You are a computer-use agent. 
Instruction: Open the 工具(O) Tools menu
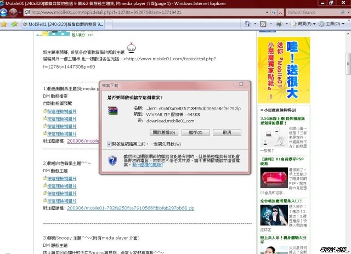(x=331, y=24)
